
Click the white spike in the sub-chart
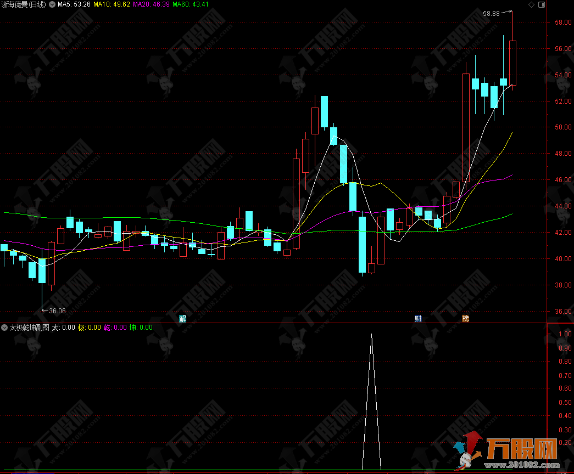point(371,402)
